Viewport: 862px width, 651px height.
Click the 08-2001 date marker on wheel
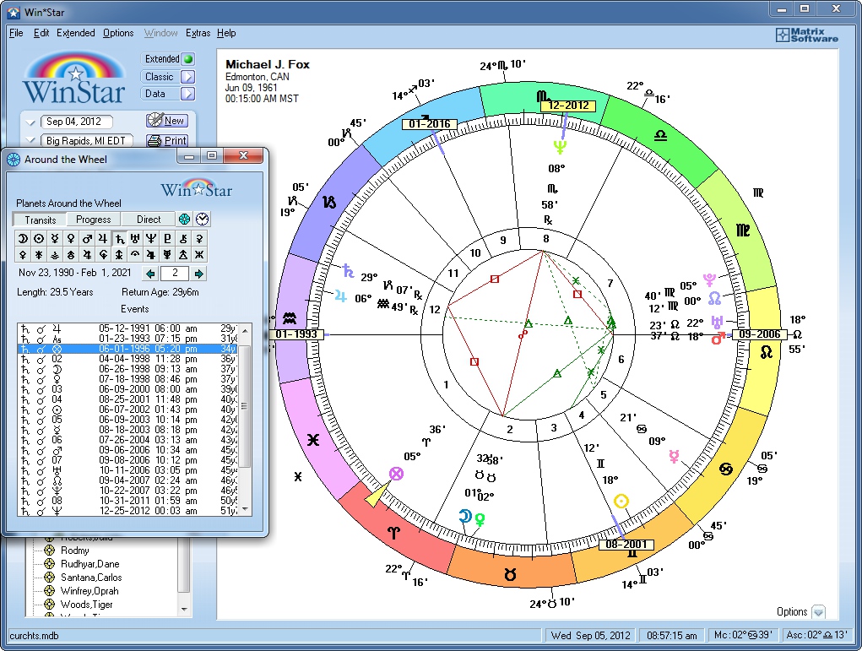point(626,545)
